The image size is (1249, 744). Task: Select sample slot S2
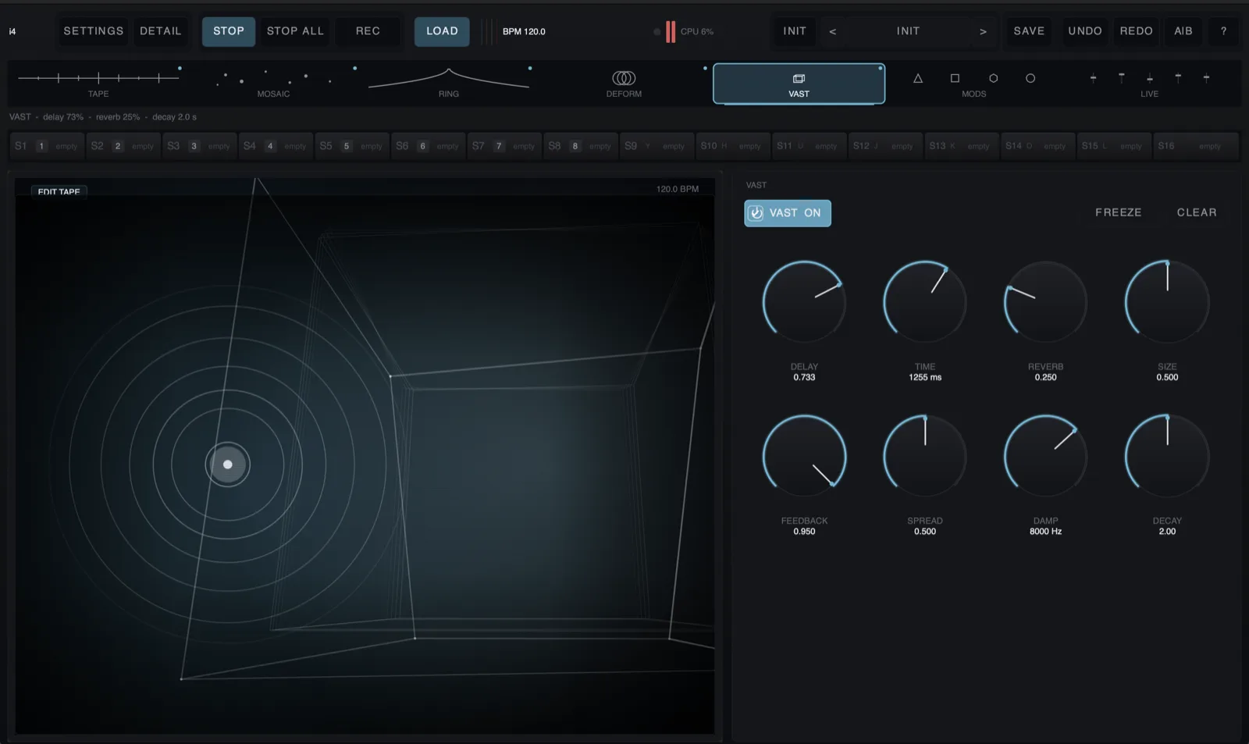[123, 146]
